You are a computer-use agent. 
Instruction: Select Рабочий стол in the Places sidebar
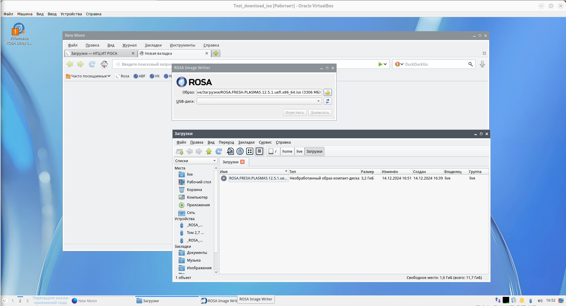195,182
